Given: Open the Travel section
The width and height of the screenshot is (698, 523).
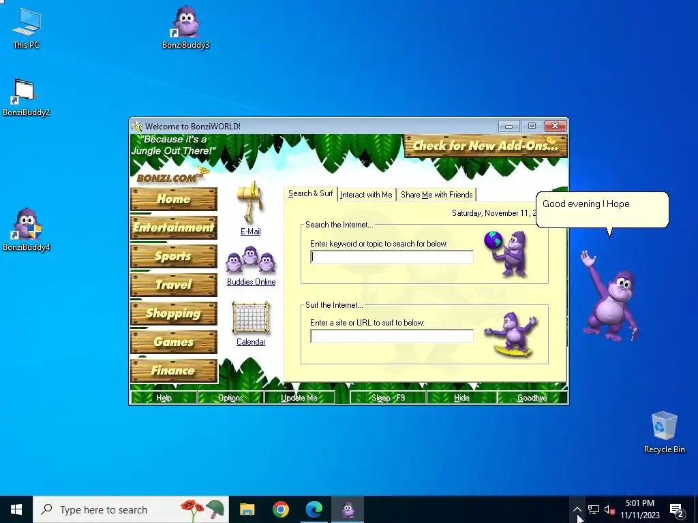Looking at the screenshot, I should pos(174,285).
